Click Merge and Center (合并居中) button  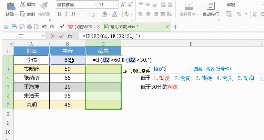(189, 9)
